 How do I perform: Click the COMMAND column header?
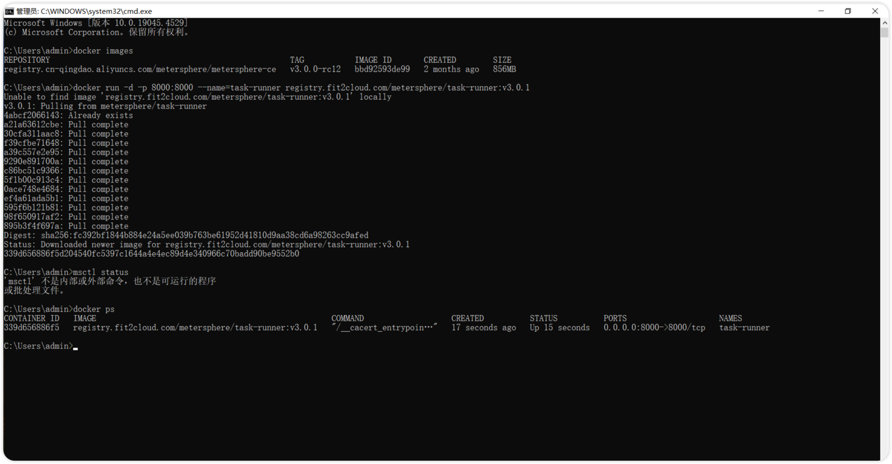[348, 319]
